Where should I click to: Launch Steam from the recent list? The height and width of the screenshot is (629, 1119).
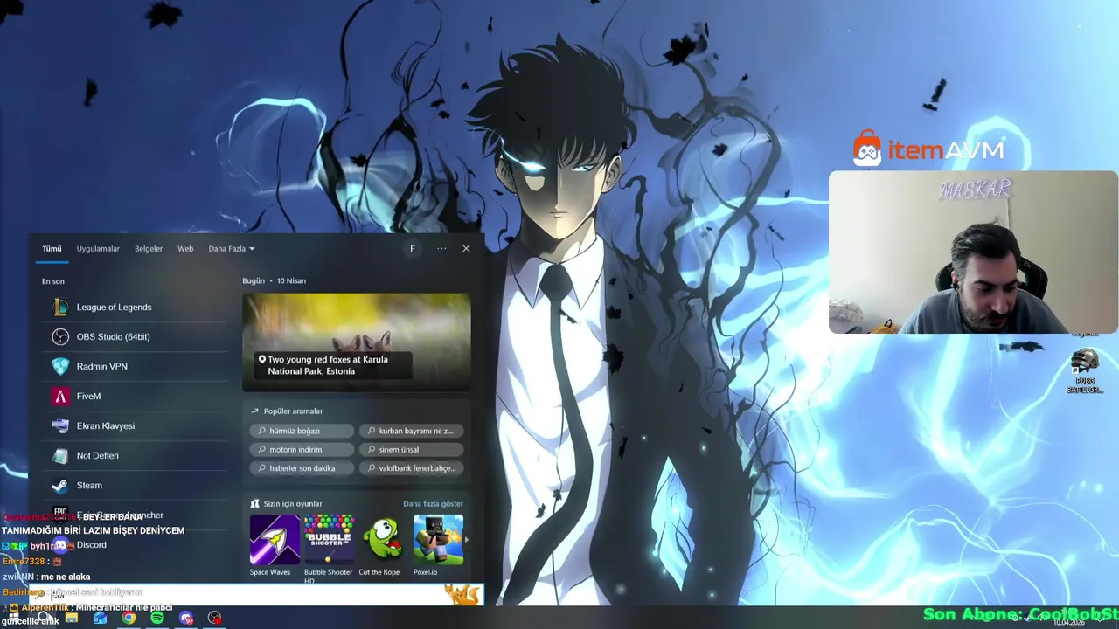136,485
